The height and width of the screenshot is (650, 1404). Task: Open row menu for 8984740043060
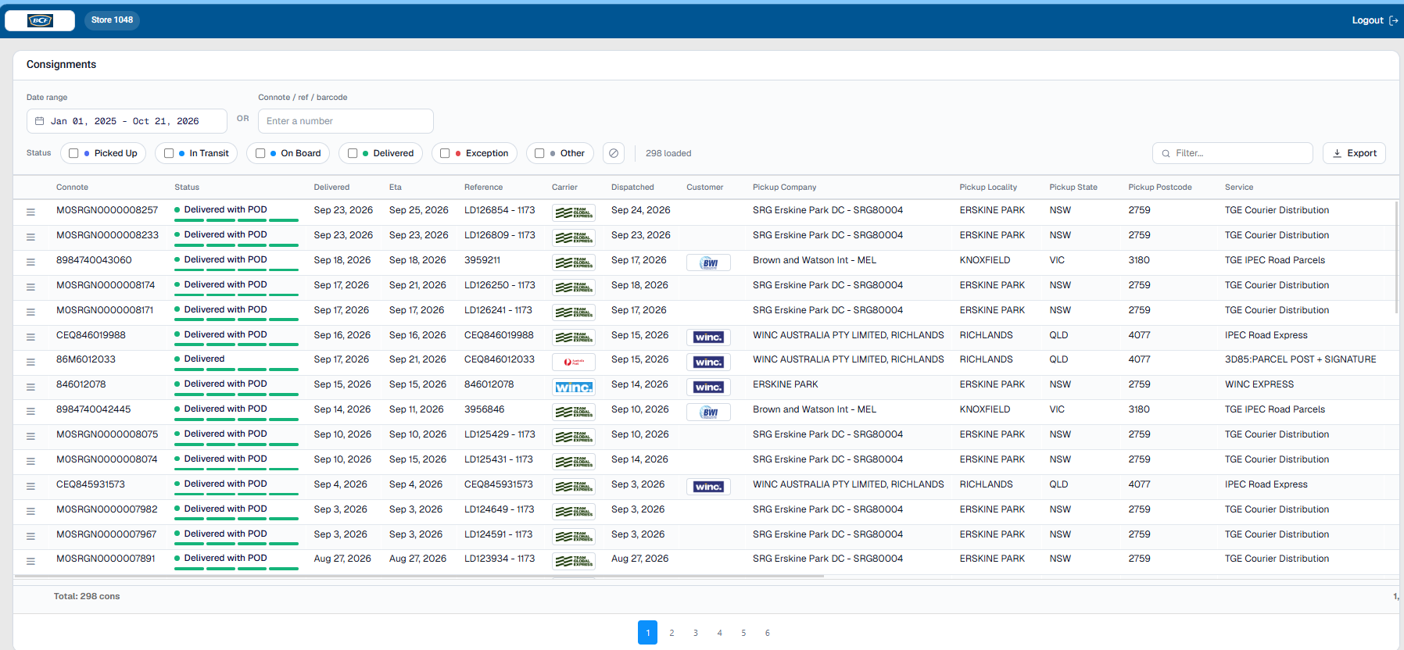click(30, 262)
